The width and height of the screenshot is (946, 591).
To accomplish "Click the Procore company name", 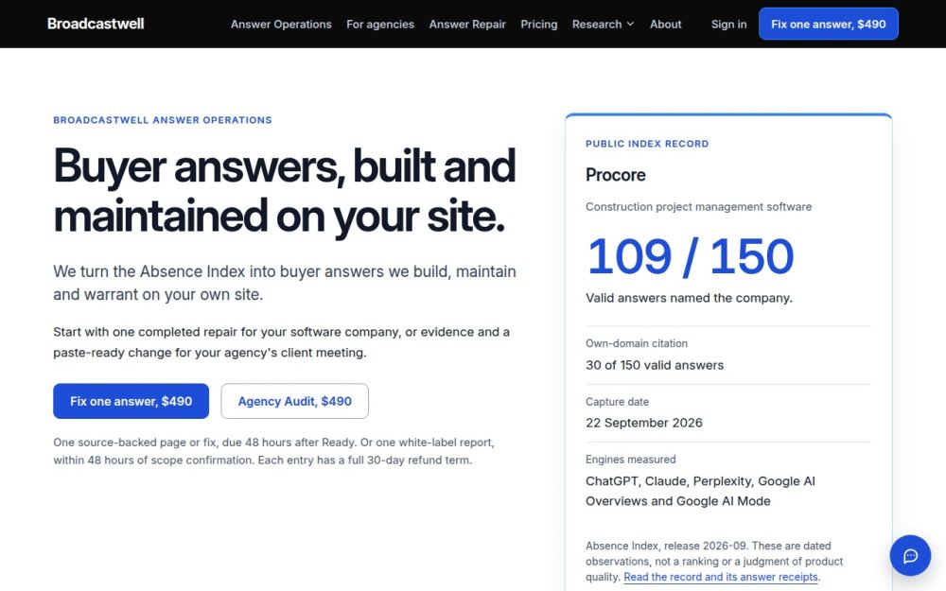I will 616,175.
